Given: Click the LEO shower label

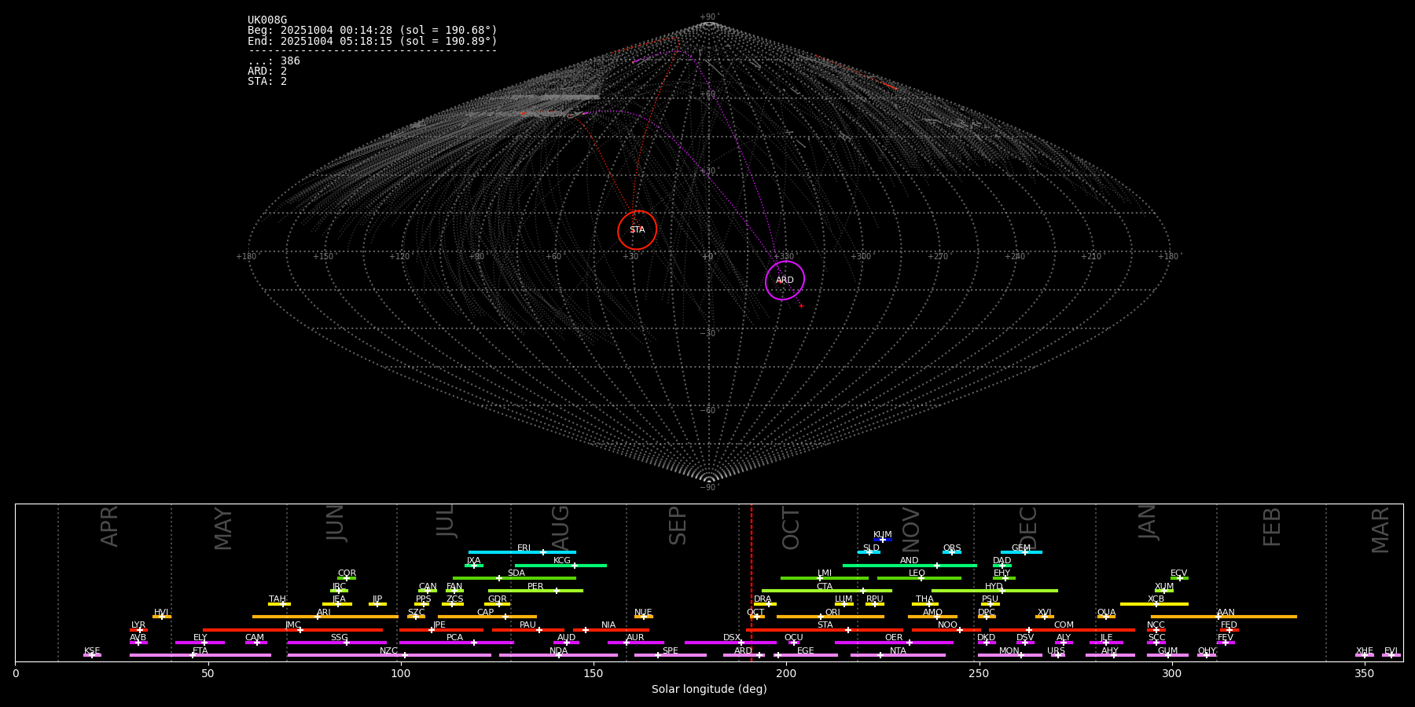Looking at the screenshot, I should pyautogui.click(x=917, y=573).
